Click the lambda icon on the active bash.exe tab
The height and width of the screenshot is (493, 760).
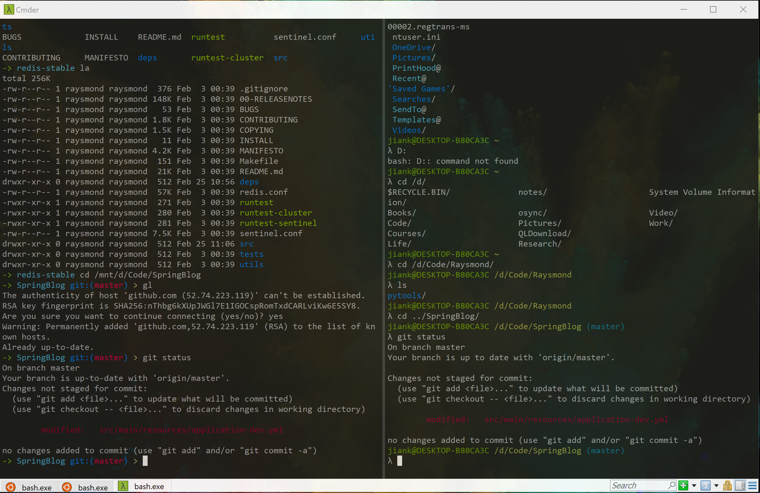point(123,486)
